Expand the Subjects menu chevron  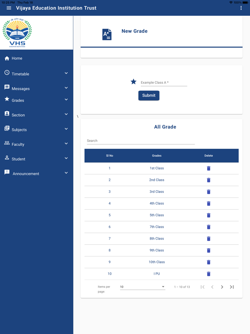(66, 129)
